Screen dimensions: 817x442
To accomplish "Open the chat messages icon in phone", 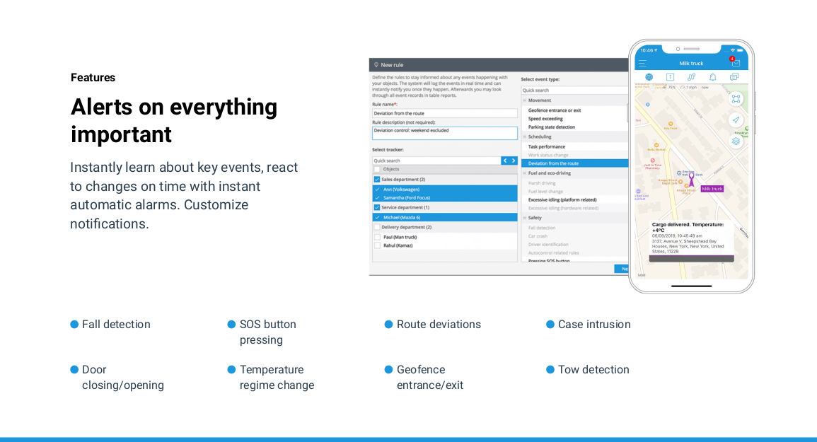I will click(734, 77).
